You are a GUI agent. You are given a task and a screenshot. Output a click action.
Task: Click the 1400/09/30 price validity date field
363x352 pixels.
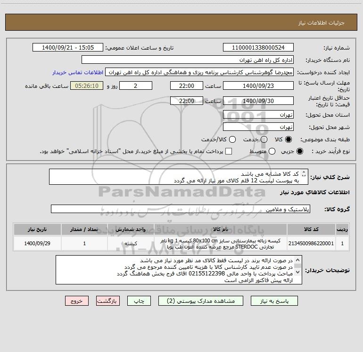pyautogui.click(x=258, y=101)
